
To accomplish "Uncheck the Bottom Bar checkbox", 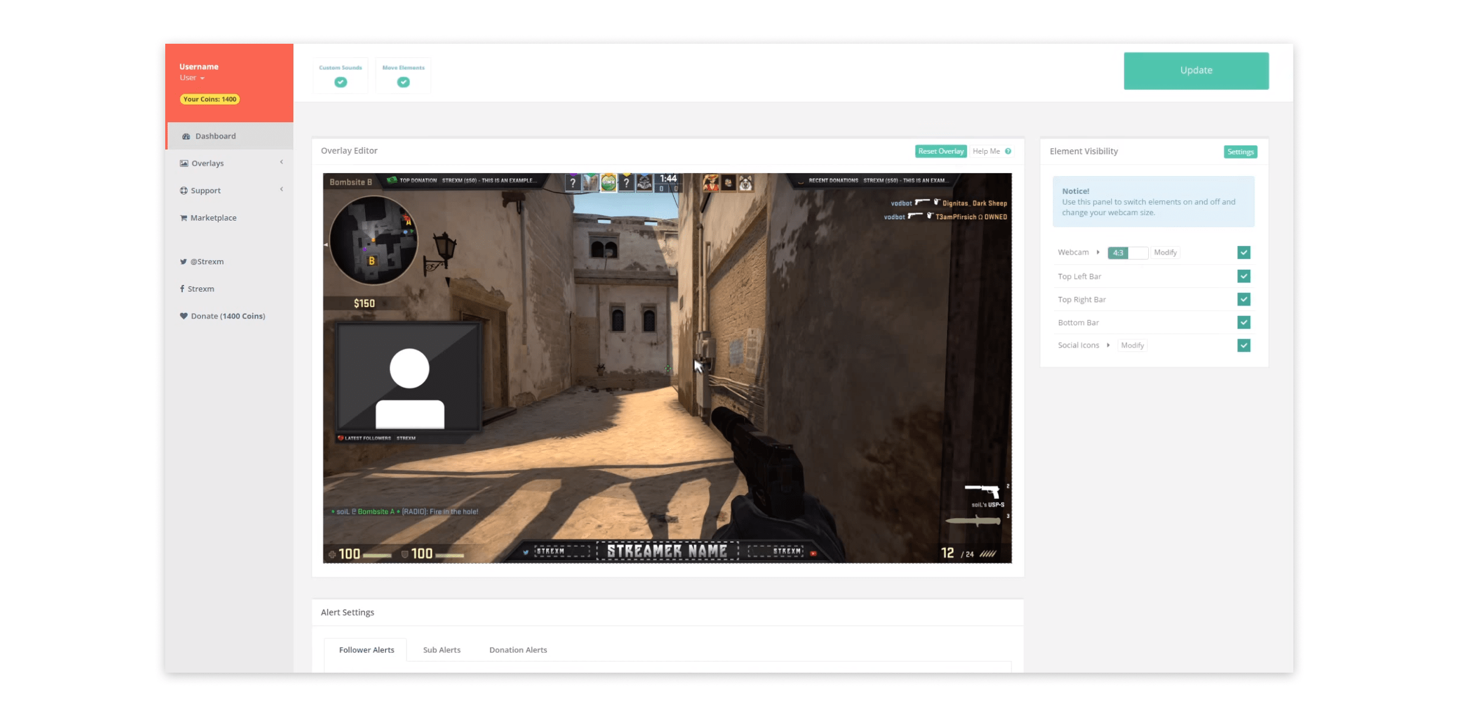I will 1244,323.
